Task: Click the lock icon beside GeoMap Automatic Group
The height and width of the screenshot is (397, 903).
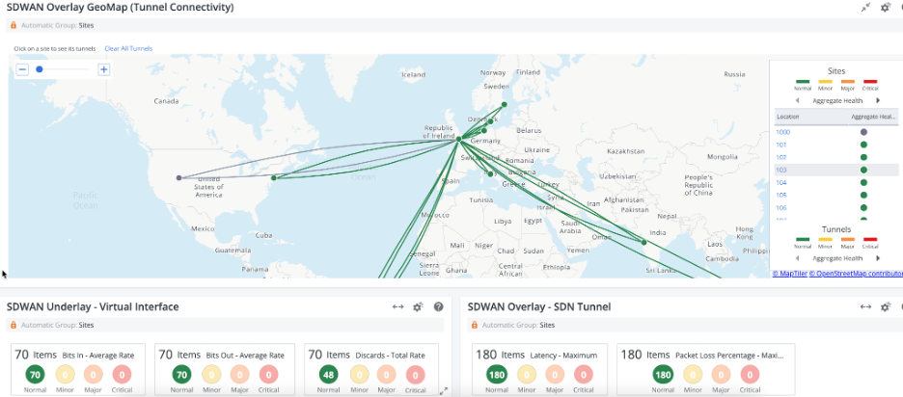Action: click(14, 25)
